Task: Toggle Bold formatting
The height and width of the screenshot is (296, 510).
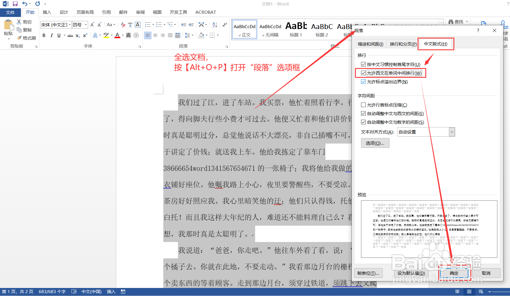Action: pos(44,35)
